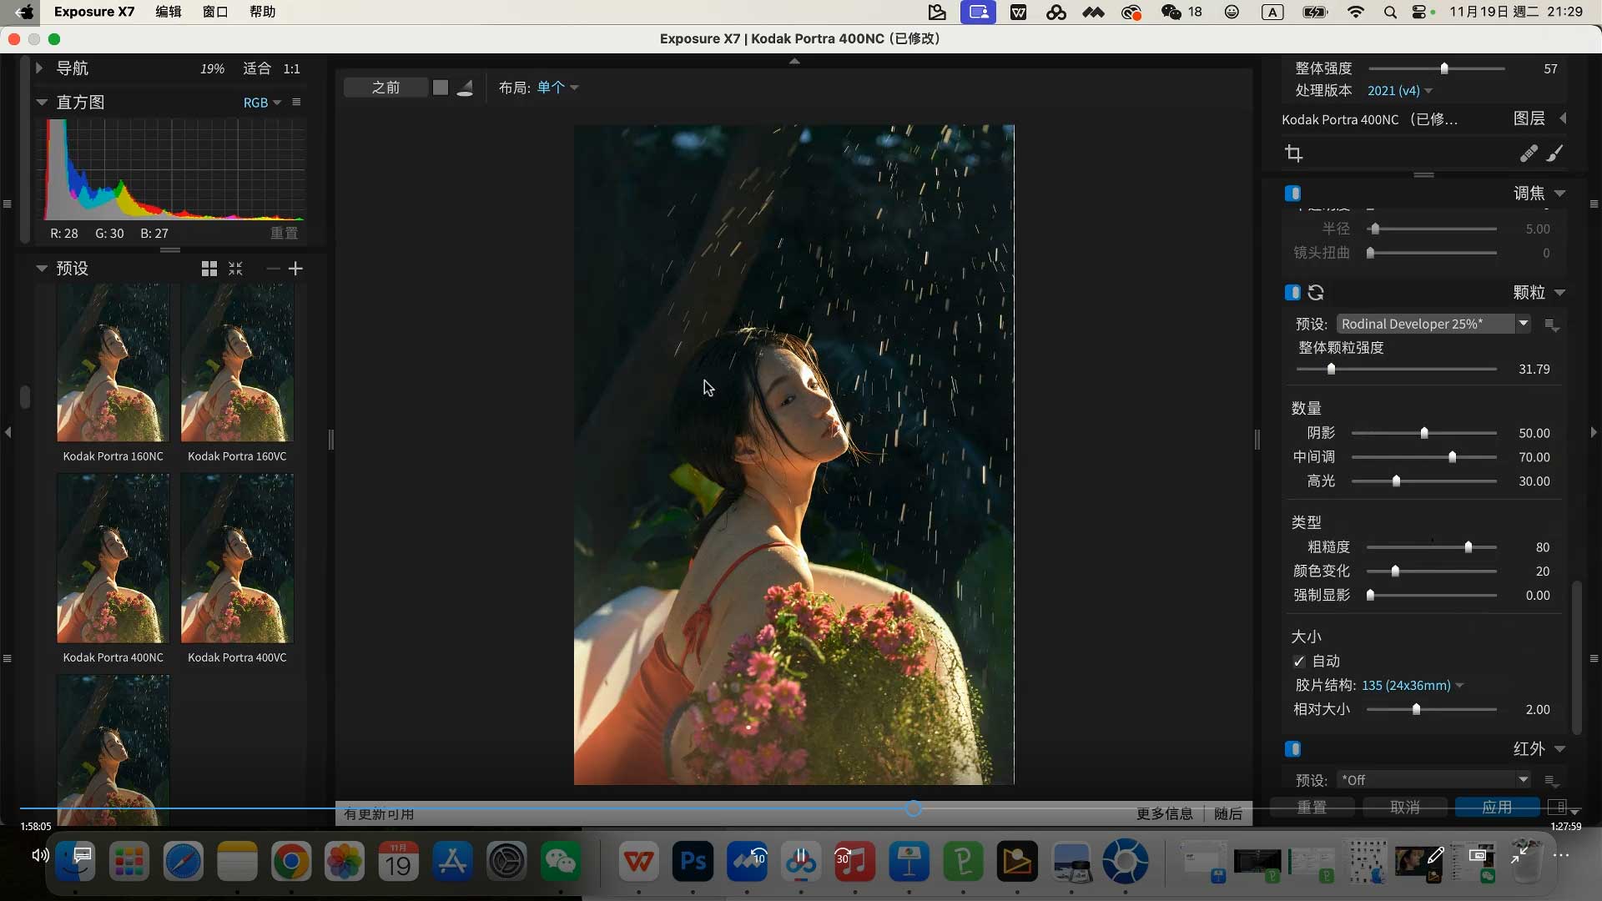Open 胶片结构 135 (24x36mm) dropdown
Viewport: 1602px width, 901px height.
(1412, 685)
